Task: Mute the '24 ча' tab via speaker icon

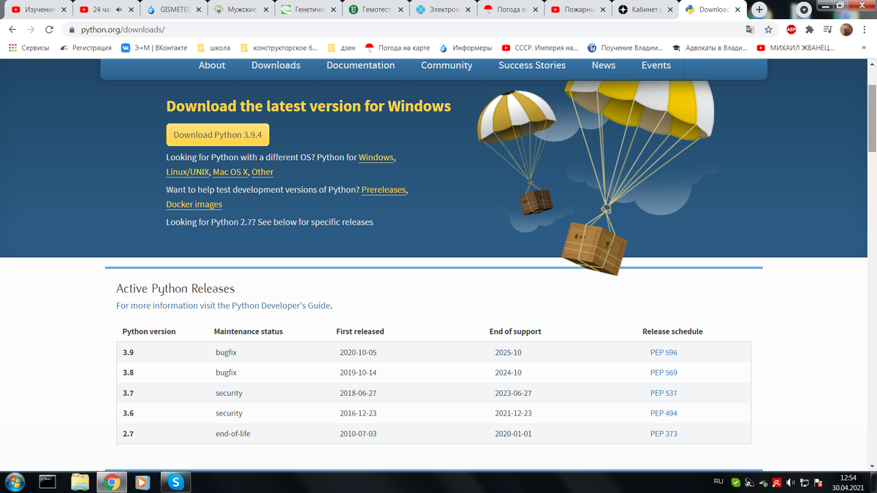Action: click(118, 10)
